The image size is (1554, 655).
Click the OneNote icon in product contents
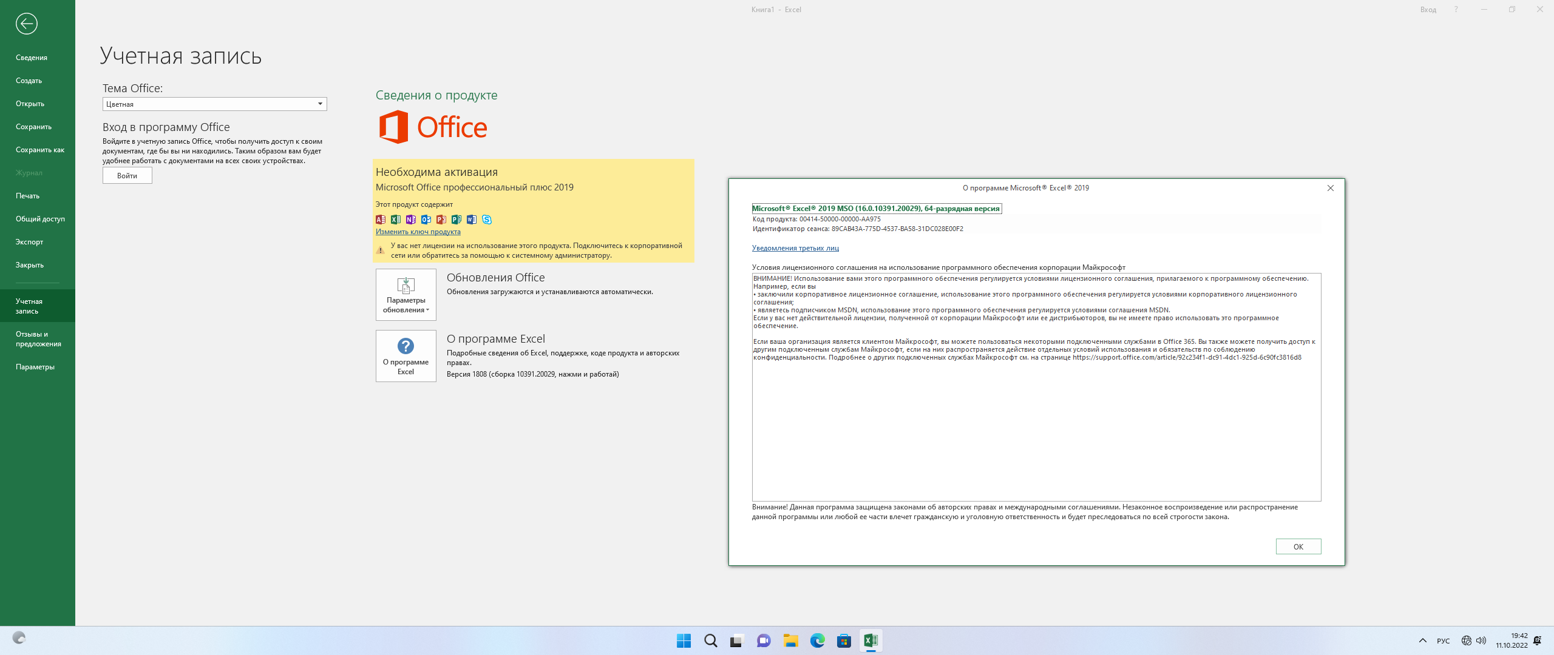point(411,220)
